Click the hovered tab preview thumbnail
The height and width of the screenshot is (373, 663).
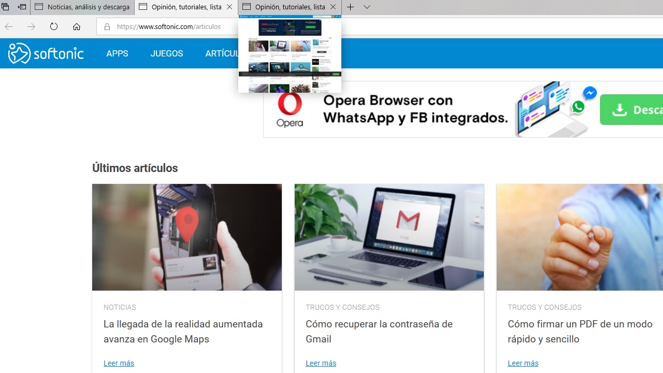coord(290,54)
